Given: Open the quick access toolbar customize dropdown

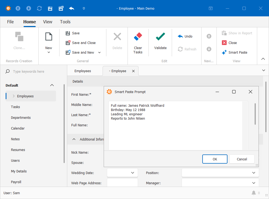Looking at the screenshot, I should [84, 8].
